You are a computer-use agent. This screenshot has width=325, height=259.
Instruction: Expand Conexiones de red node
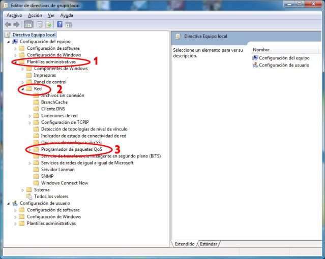coord(29,116)
